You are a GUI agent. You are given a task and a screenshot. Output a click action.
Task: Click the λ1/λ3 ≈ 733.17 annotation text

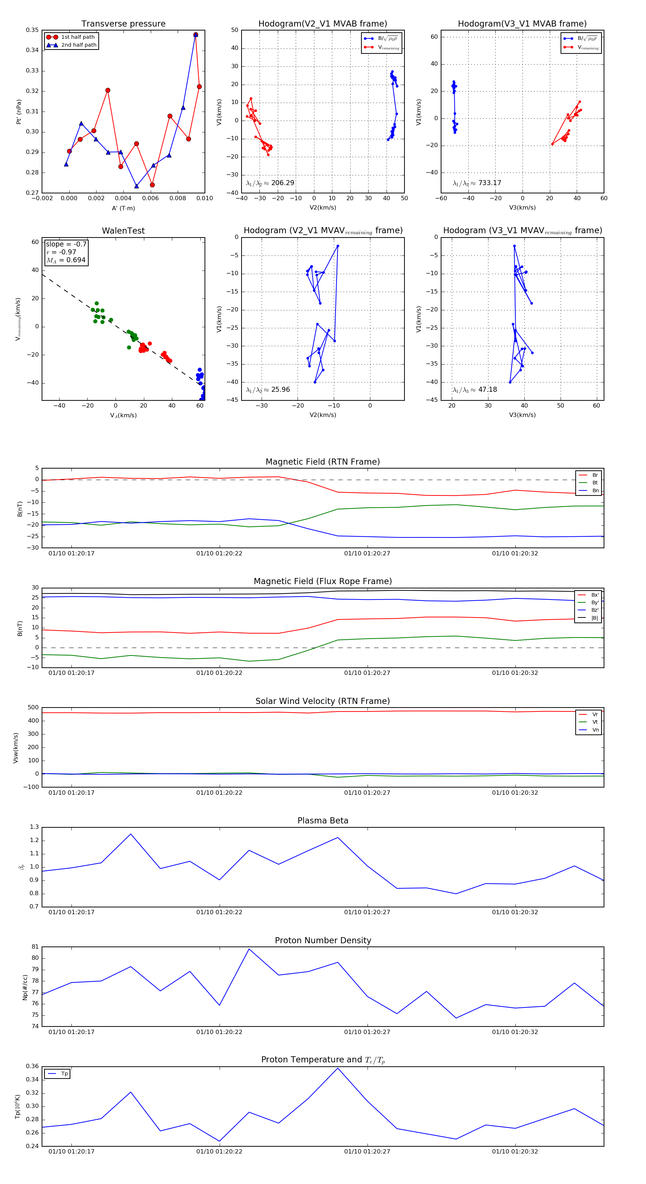pos(477,183)
